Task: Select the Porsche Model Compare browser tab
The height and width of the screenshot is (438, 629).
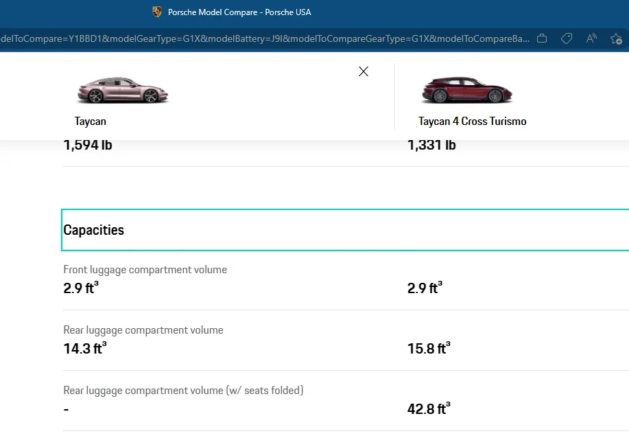Action: click(x=231, y=12)
